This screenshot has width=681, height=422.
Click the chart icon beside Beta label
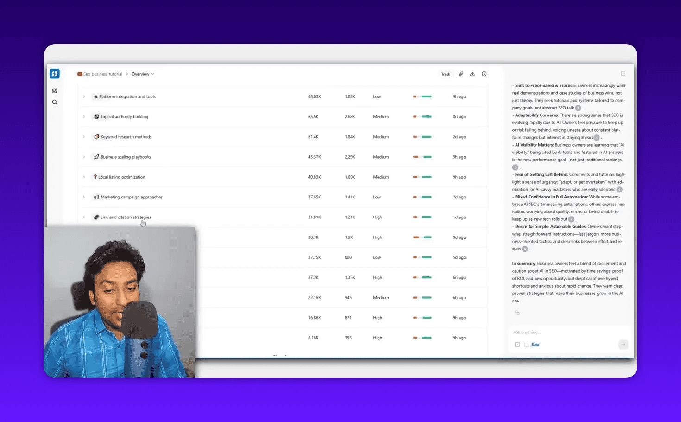coord(527,345)
